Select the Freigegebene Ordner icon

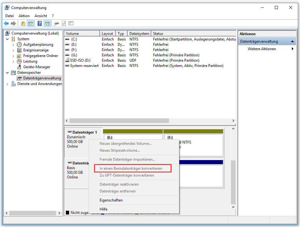(x=19, y=56)
